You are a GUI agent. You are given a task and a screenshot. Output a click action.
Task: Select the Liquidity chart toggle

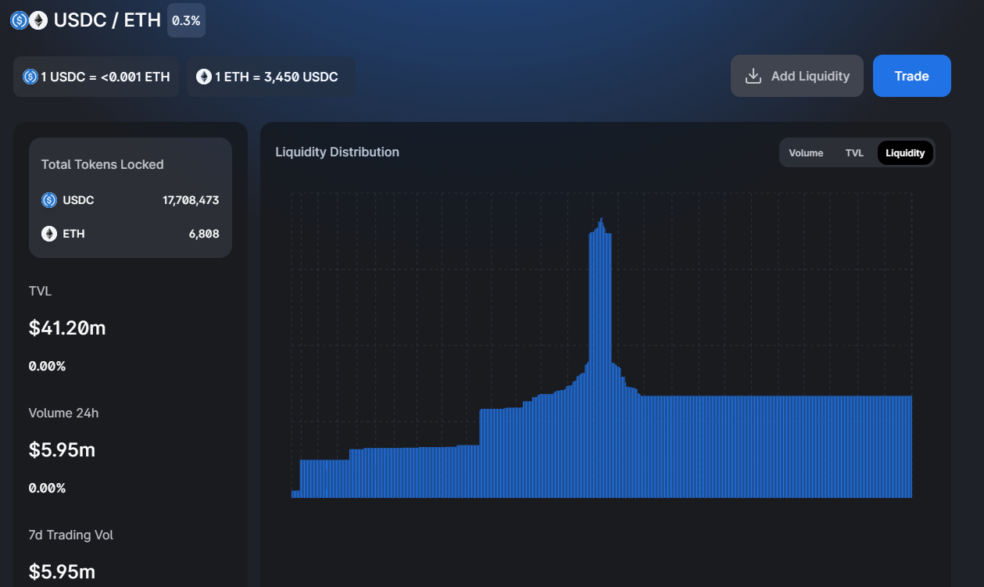coord(905,153)
